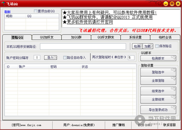The height and width of the screenshot is (130, 182).
Task: Click 全部结束 button
Action: pyautogui.click(x=158, y=99)
